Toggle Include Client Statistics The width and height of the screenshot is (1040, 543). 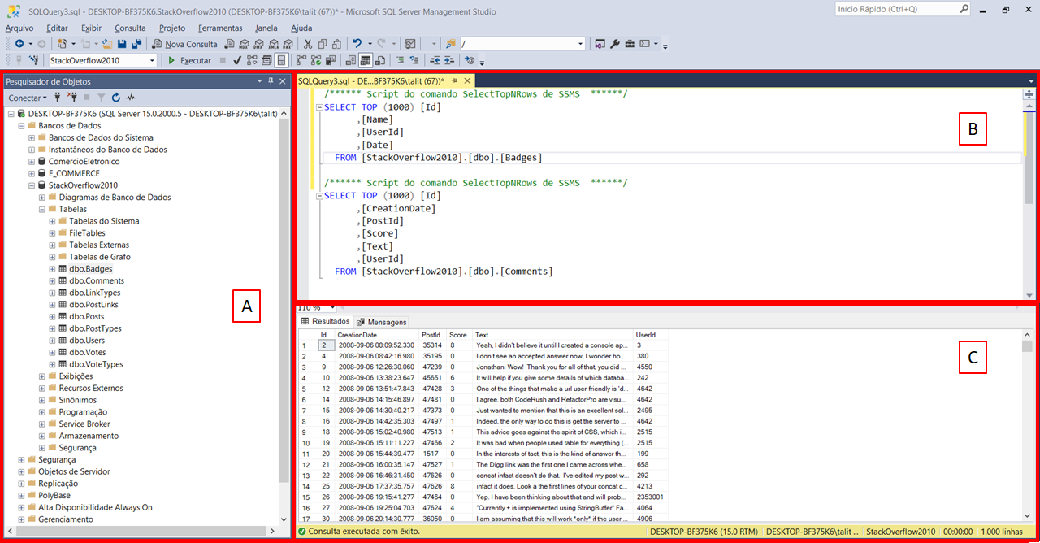point(331,60)
